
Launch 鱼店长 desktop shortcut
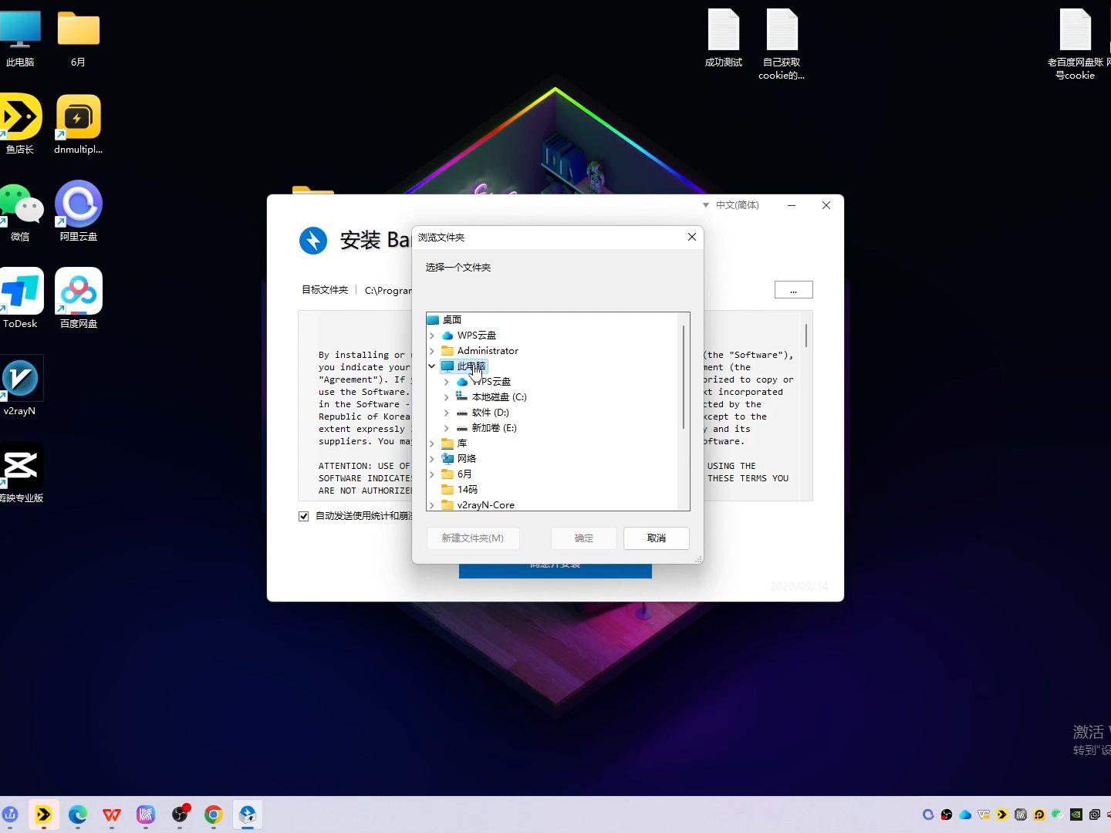coord(20,124)
